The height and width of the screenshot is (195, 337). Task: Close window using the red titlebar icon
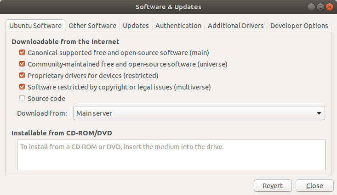pos(330,7)
